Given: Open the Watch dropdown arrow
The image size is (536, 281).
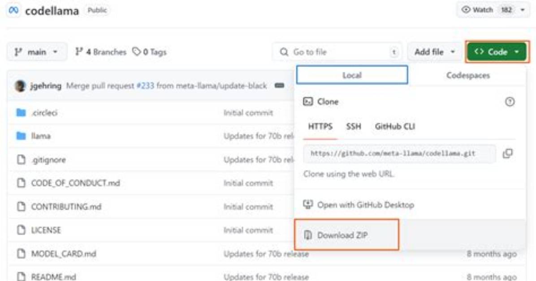Looking at the screenshot, I should (522, 10).
